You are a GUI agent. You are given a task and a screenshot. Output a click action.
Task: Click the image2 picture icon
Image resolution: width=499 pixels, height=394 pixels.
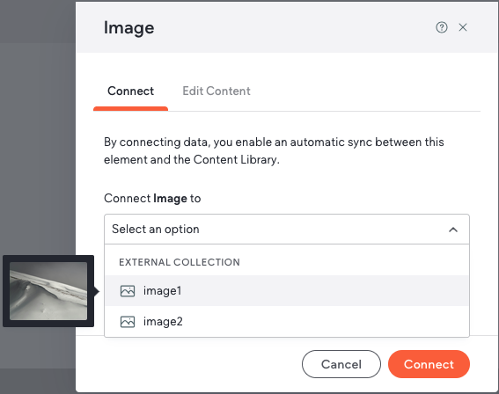click(x=128, y=322)
